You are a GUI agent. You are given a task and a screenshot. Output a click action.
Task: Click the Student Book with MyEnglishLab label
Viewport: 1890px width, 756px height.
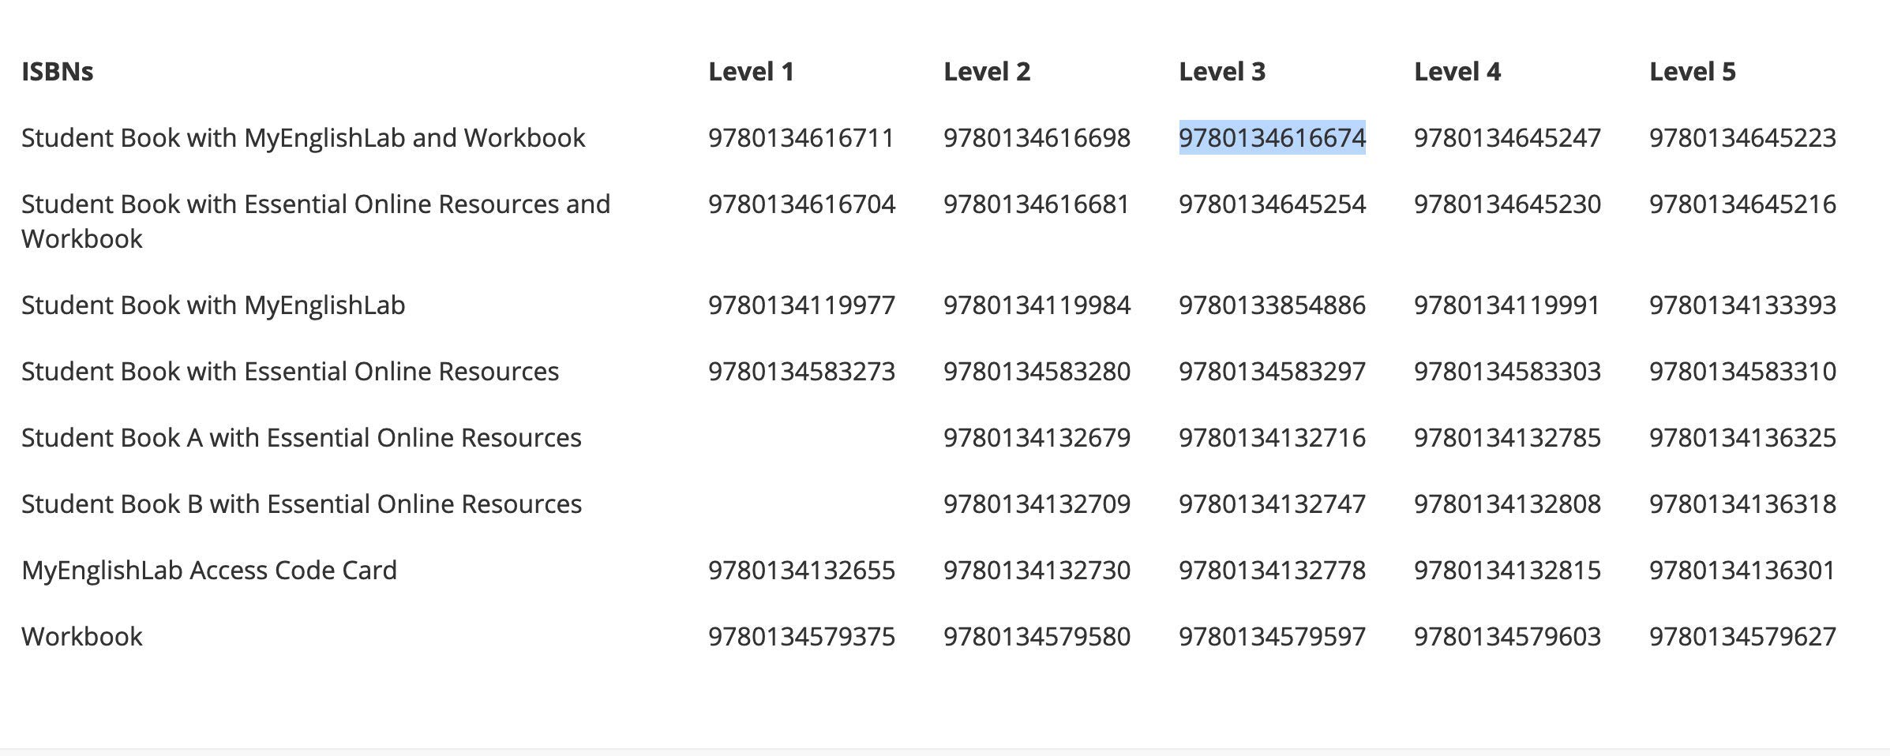tap(213, 305)
